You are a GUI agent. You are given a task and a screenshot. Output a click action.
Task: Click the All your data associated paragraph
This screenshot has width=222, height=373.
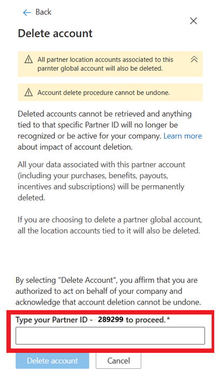pyautogui.click(x=101, y=181)
